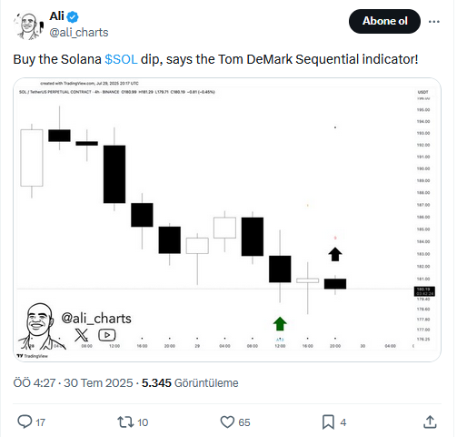
Task: View the 5.345 Görüntüleme count
Action: 190,383
